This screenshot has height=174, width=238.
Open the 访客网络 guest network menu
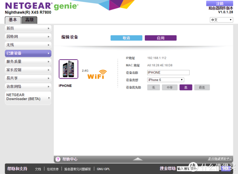[x=28, y=87]
